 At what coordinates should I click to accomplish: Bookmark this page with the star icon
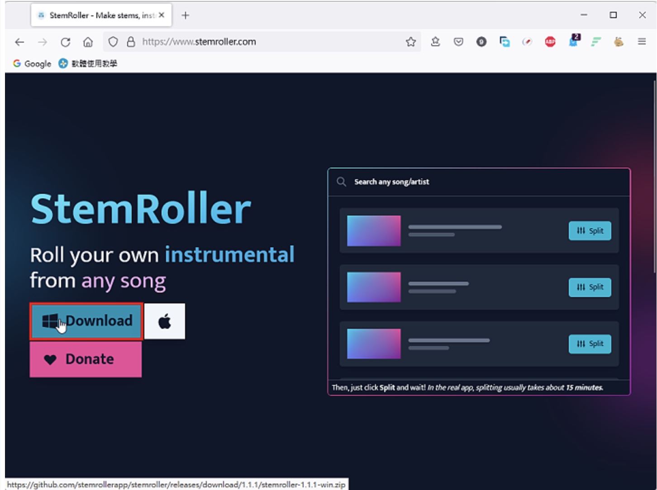(411, 42)
